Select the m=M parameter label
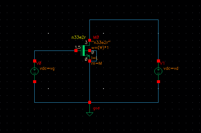Image resolution: width=201 pixels, height=133 pixels. [96, 63]
